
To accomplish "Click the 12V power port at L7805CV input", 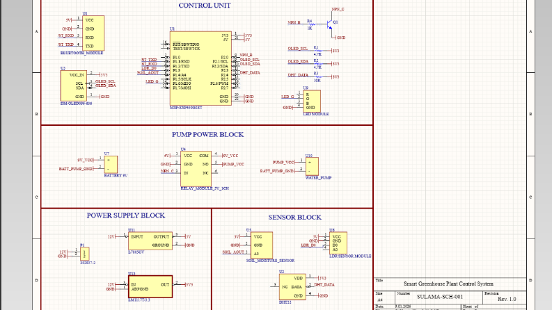I will [111, 237].
